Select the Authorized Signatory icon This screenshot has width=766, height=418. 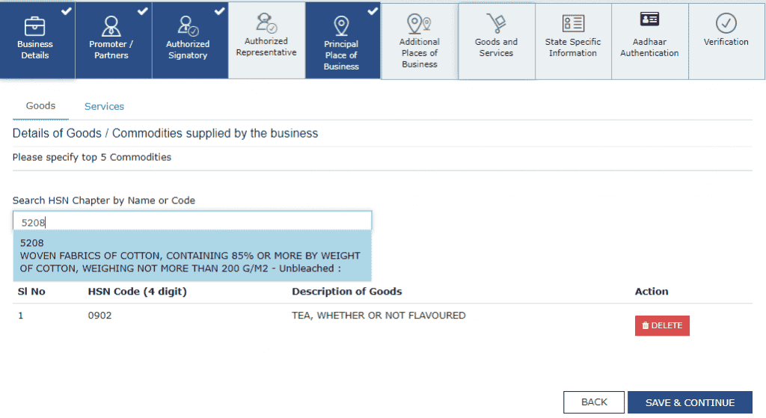pos(188,25)
